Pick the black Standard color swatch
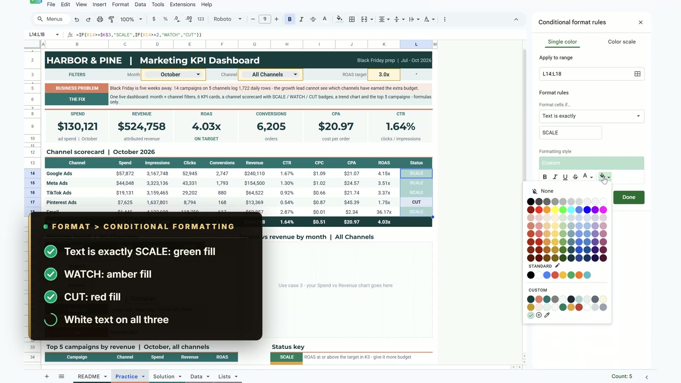Screen dimensions: 681x383 [531, 275]
